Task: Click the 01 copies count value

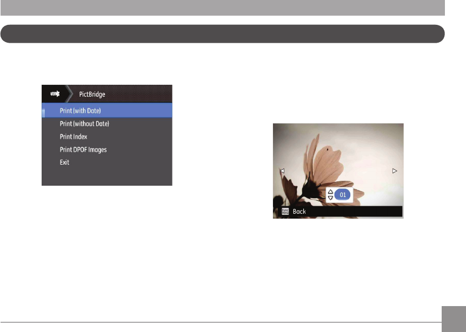Action: pyautogui.click(x=343, y=195)
